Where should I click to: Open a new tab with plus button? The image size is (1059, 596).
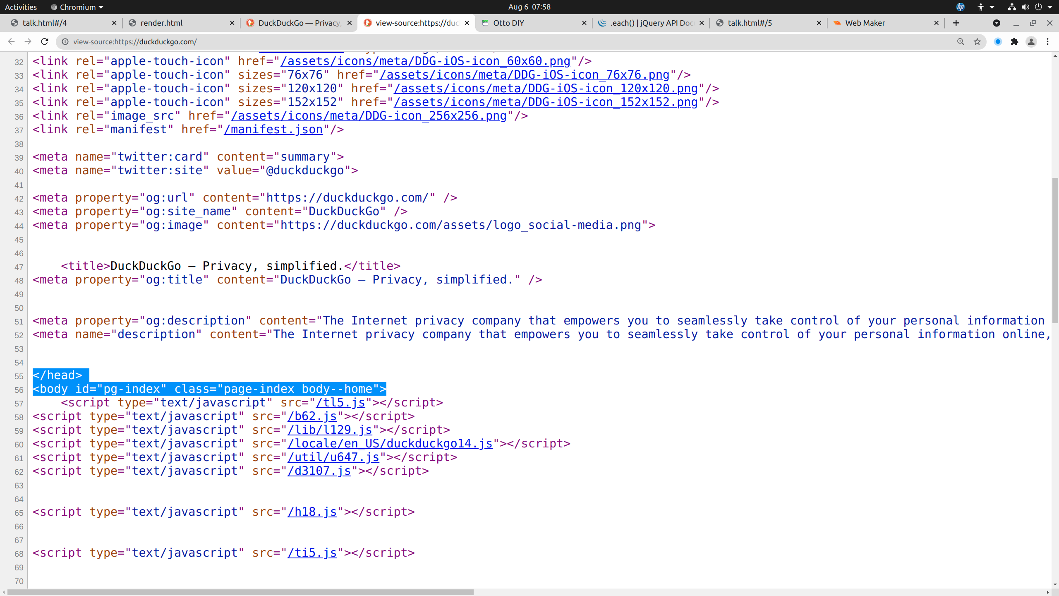pyautogui.click(x=956, y=23)
